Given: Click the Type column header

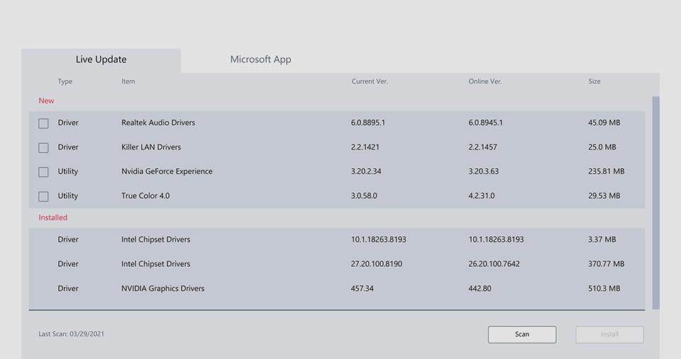Looking at the screenshot, I should [65, 82].
